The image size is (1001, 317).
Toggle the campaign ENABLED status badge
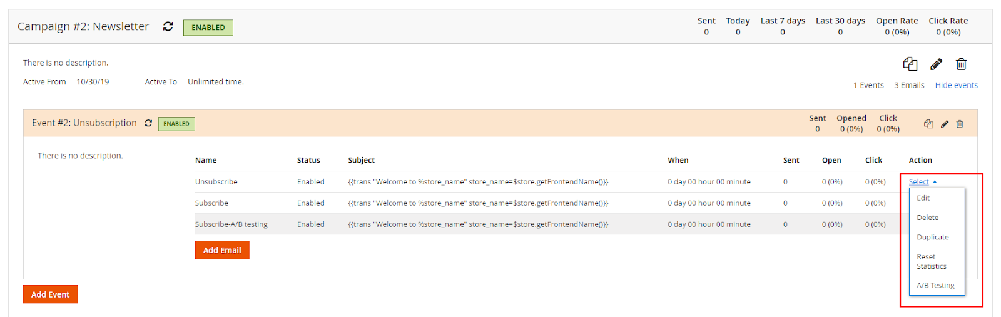click(x=208, y=28)
